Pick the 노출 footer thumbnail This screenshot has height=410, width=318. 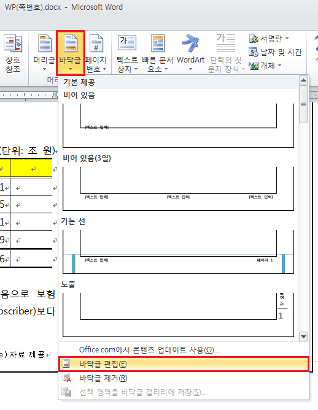point(179,315)
